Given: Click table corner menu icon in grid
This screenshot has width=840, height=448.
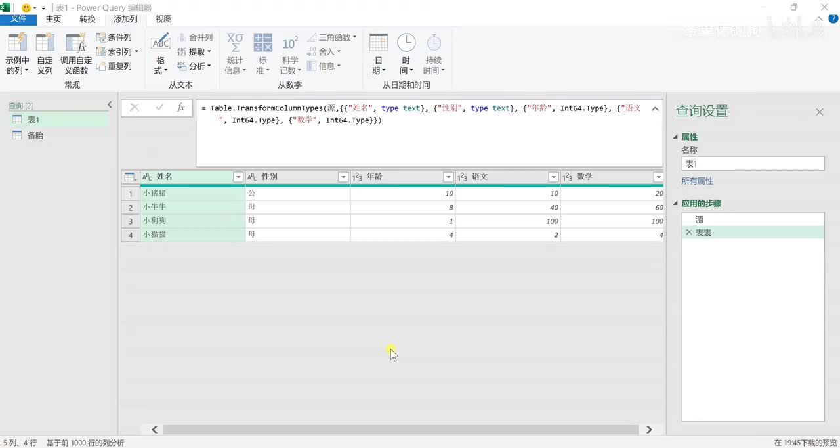Looking at the screenshot, I should pos(130,177).
